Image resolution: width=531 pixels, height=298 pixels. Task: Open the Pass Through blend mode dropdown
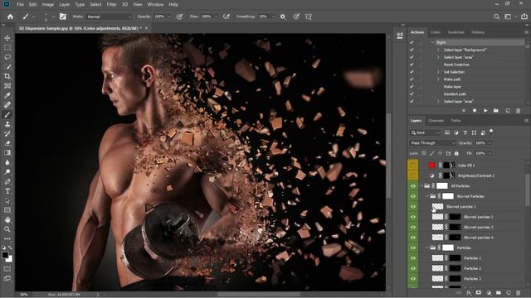pos(432,143)
